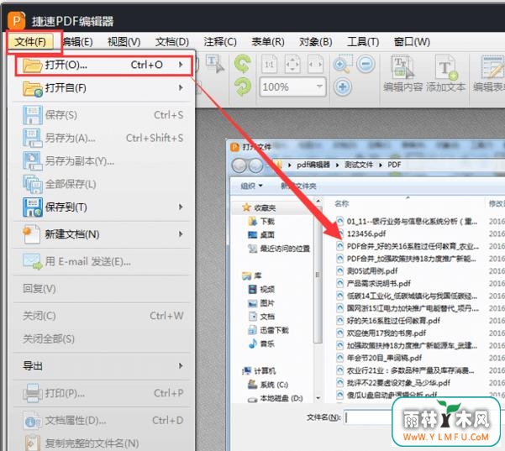This screenshot has height=451, width=505.
Task: Select 回复(V) menu entry
Action: (103, 289)
